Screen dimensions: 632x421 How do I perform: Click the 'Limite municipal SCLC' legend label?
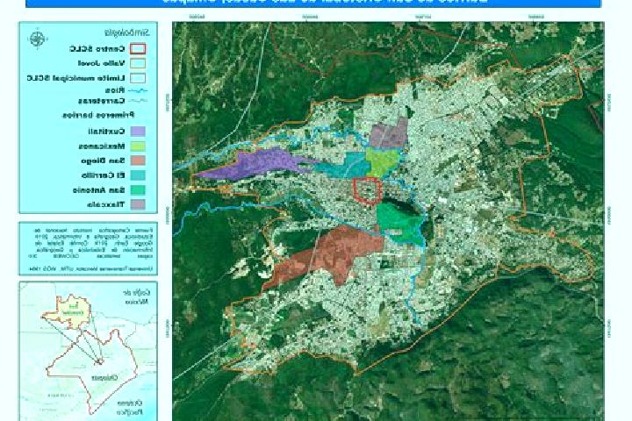75,78
